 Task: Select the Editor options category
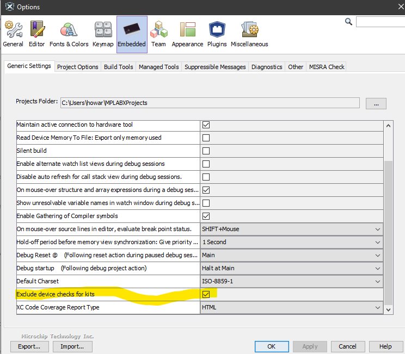point(37,34)
